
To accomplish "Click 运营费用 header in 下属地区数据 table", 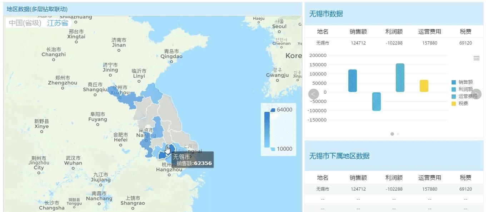I will point(430,178).
